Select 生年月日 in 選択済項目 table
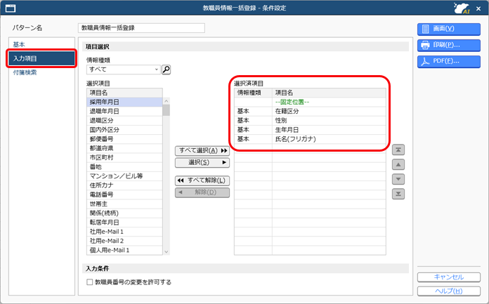489x304 pixels. point(310,130)
